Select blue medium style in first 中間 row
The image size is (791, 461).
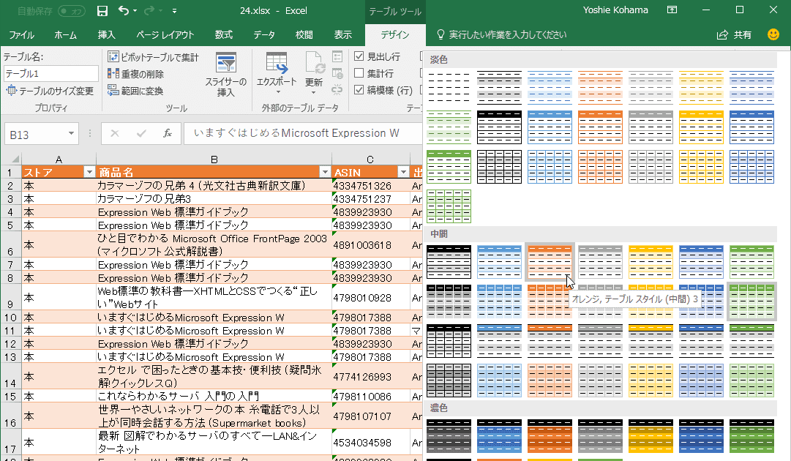click(500, 262)
